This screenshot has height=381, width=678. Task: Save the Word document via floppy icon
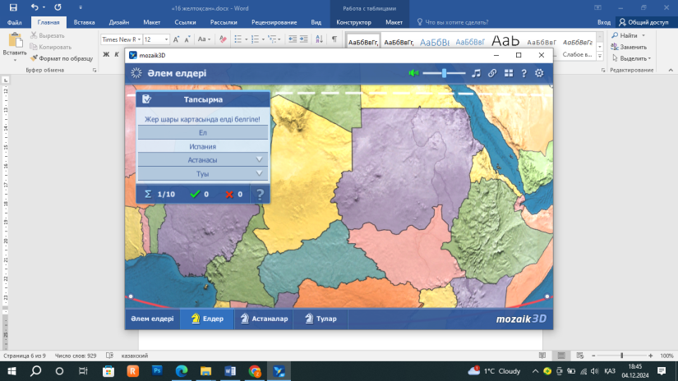click(13, 7)
